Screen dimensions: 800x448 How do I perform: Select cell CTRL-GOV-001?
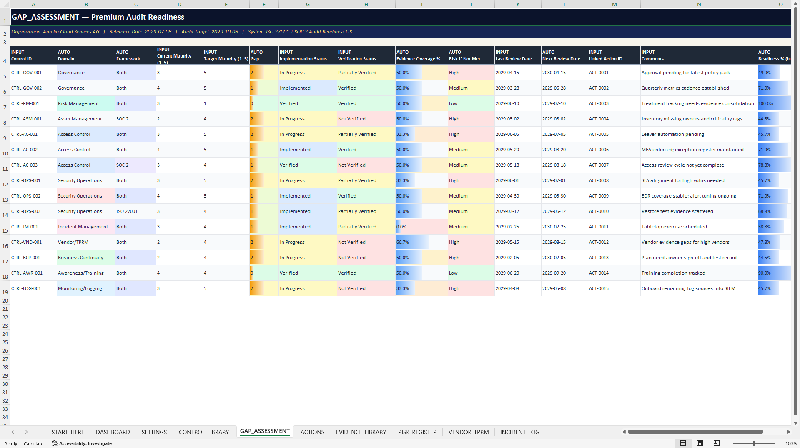coord(33,73)
